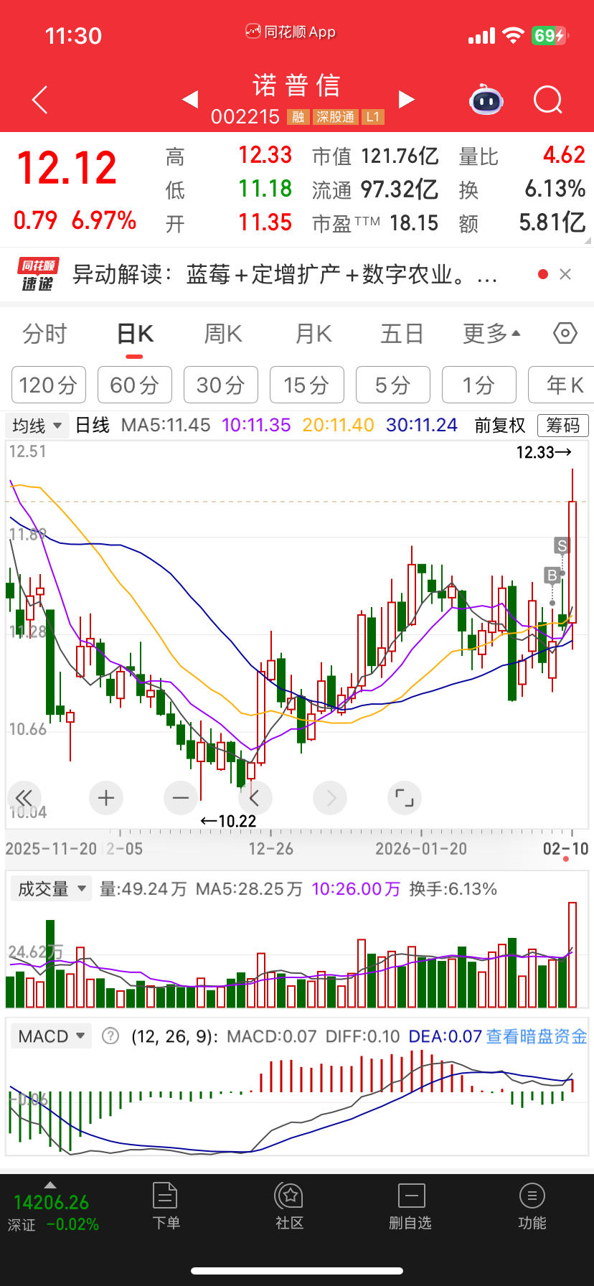
Task: Tap MA20 11.40 orange label
Action: pos(339,425)
